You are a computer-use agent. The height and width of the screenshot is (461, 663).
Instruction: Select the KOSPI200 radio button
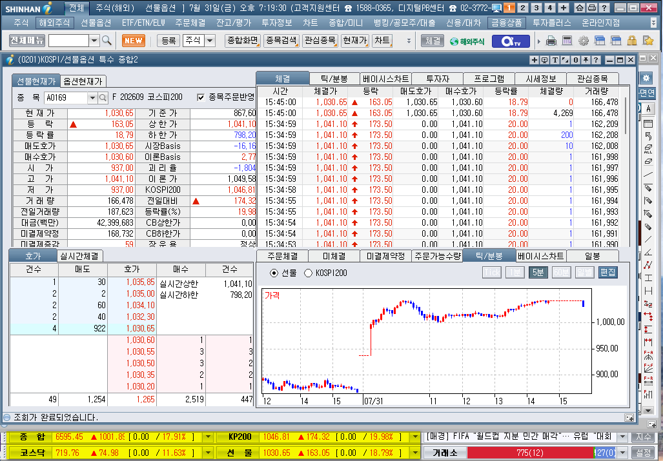coord(308,273)
